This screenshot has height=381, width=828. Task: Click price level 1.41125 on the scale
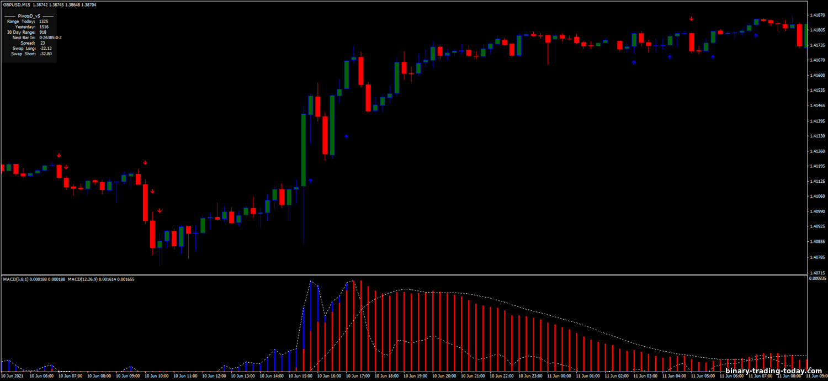coord(816,181)
